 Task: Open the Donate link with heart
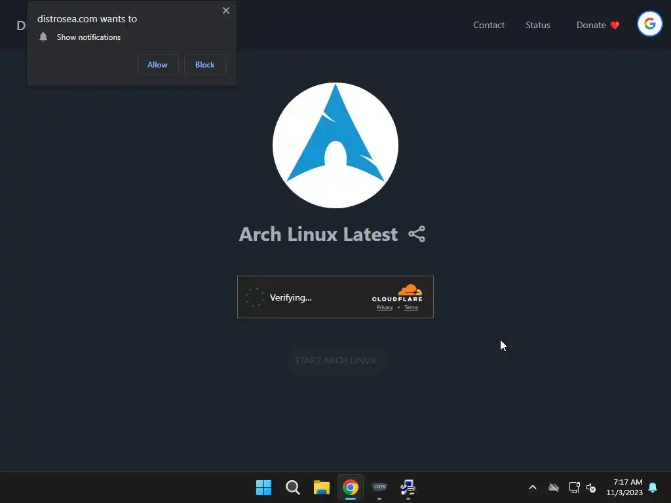598,25
